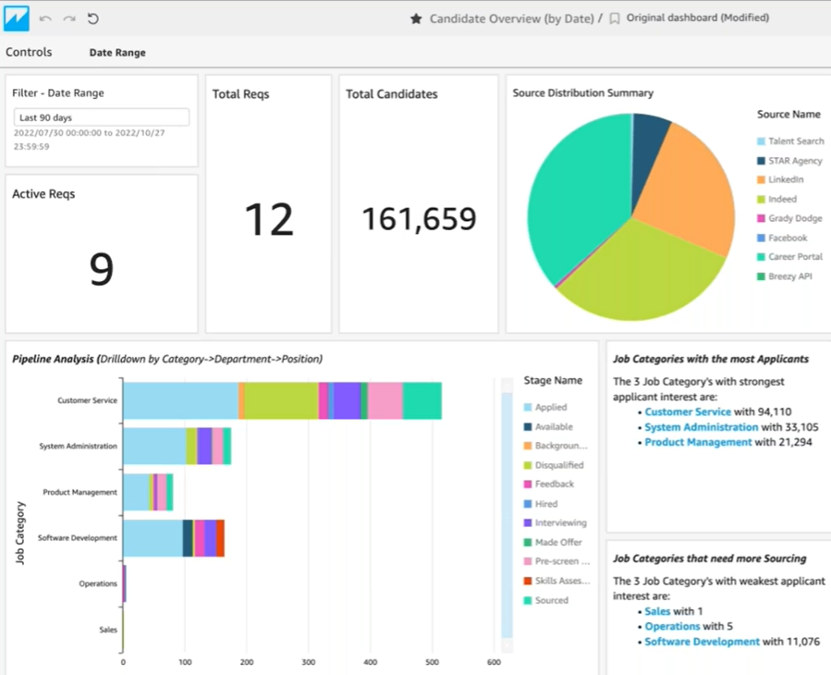Select the Date Range control tab

[117, 53]
